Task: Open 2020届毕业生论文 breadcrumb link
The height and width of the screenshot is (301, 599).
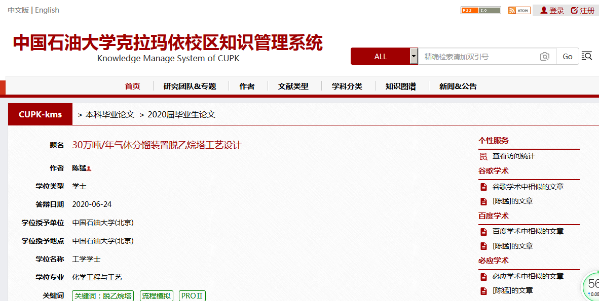Action: coord(181,115)
